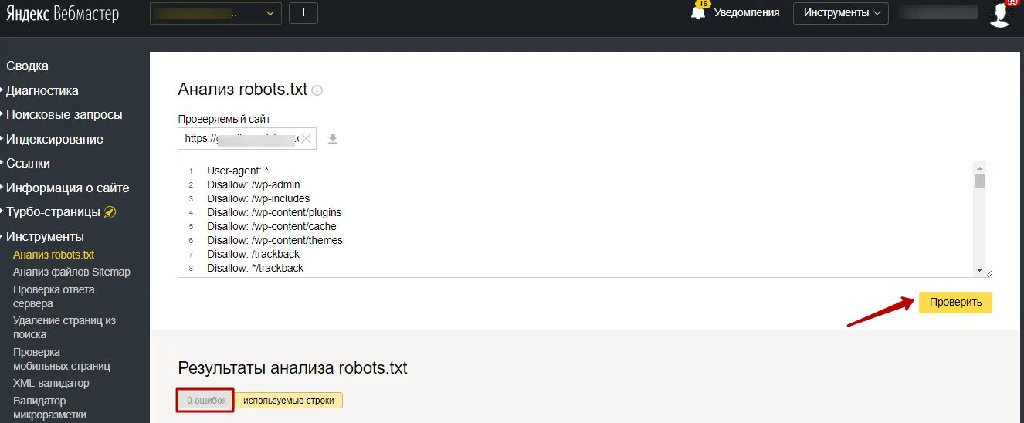This screenshot has height=423, width=1024.
Task: Expand the Поисковые запросы section
Action: (x=64, y=115)
